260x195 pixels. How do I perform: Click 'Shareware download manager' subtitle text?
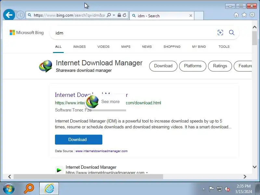click(84, 71)
